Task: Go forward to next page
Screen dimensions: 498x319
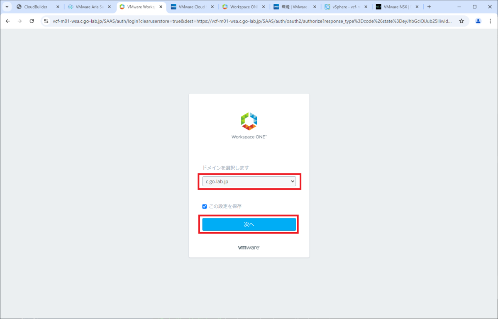Action: [x=20, y=21]
